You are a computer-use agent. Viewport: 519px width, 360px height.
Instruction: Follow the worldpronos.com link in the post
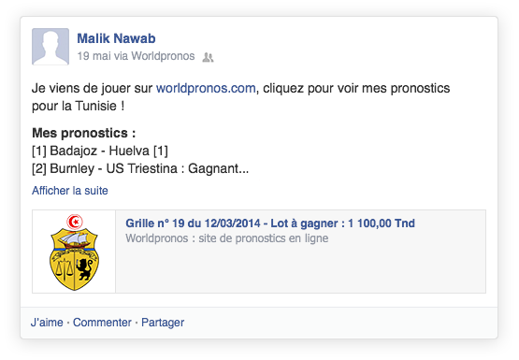click(x=206, y=88)
